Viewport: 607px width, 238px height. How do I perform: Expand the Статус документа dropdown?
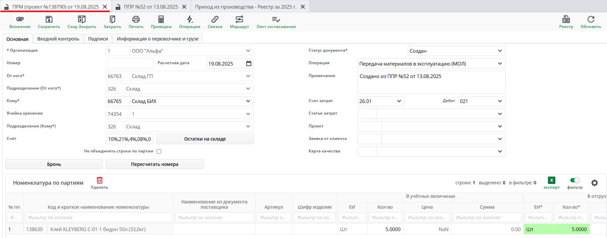click(x=500, y=51)
